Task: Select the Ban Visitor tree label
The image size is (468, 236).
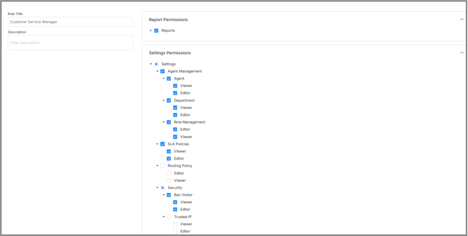Action: point(183,195)
